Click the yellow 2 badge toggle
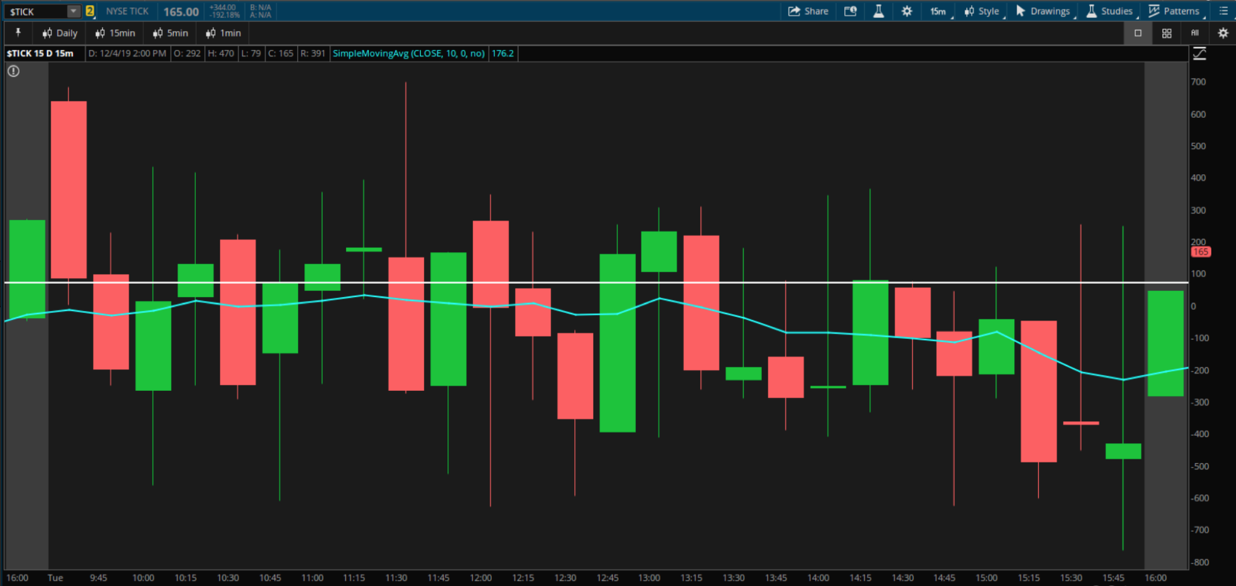The height and width of the screenshot is (586, 1236). pos(90,11)
